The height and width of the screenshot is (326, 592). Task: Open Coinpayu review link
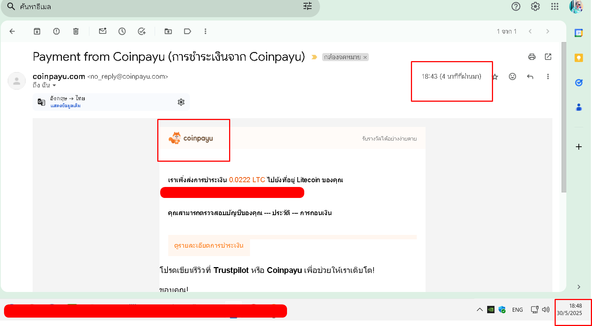(x=284, y=270)
